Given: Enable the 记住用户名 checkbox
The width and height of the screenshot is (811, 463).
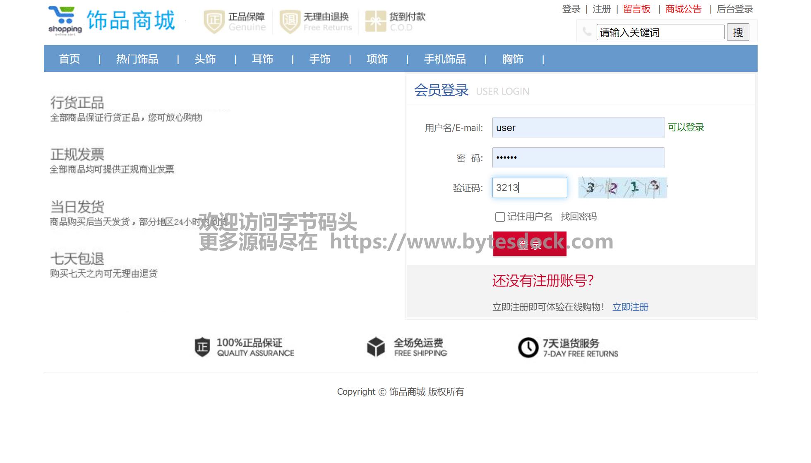Looking at the screenshot, I should pyautogui.click(x=500, y=217).
